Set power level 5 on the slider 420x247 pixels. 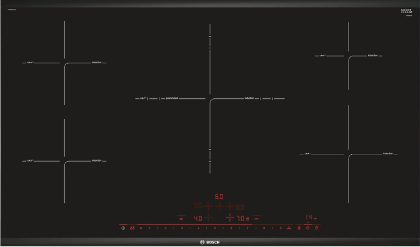[215, 228]
